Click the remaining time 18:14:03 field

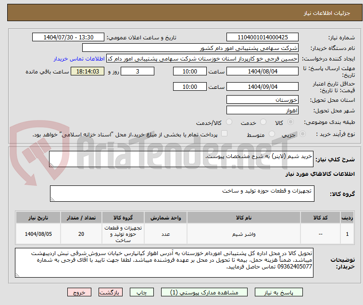[88, 71]
